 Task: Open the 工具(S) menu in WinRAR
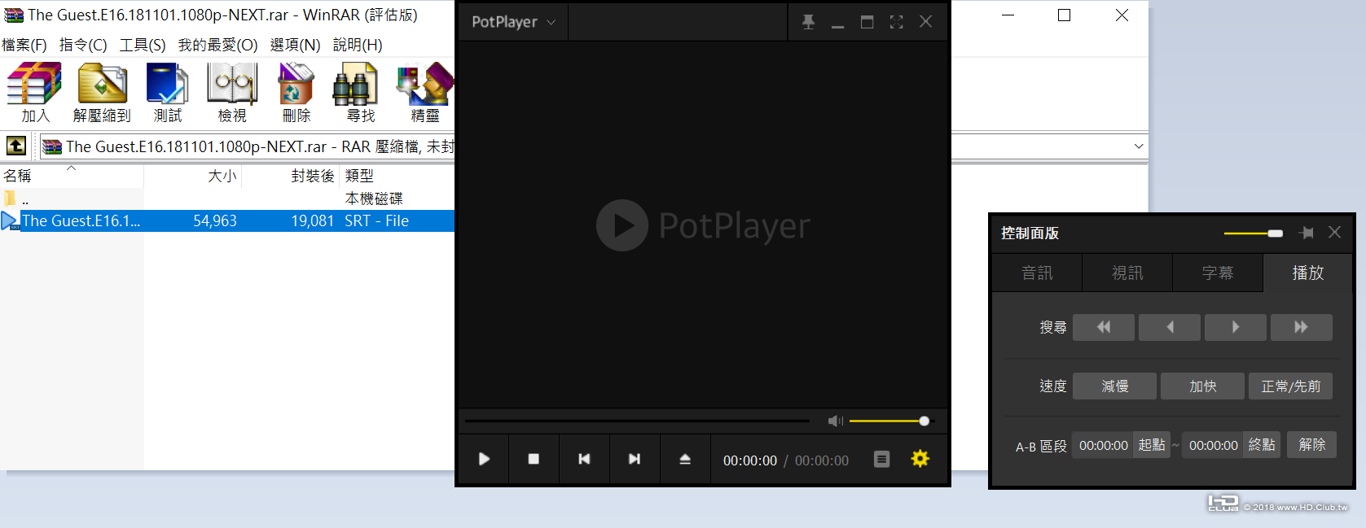pyautogui.click(x=143, y=45)
